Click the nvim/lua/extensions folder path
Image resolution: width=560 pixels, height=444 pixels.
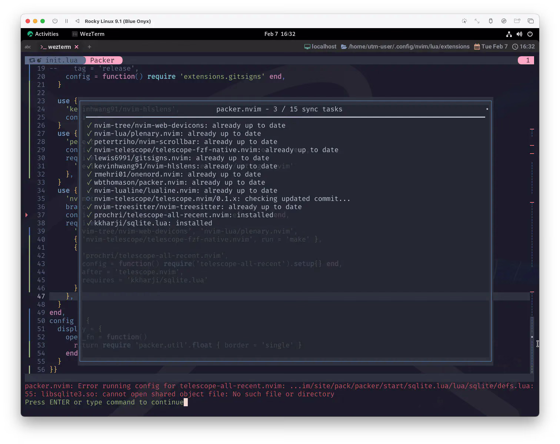point(405,47)
